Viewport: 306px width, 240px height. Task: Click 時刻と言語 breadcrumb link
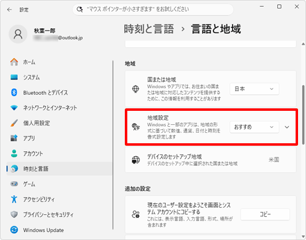tap(149, 29)
